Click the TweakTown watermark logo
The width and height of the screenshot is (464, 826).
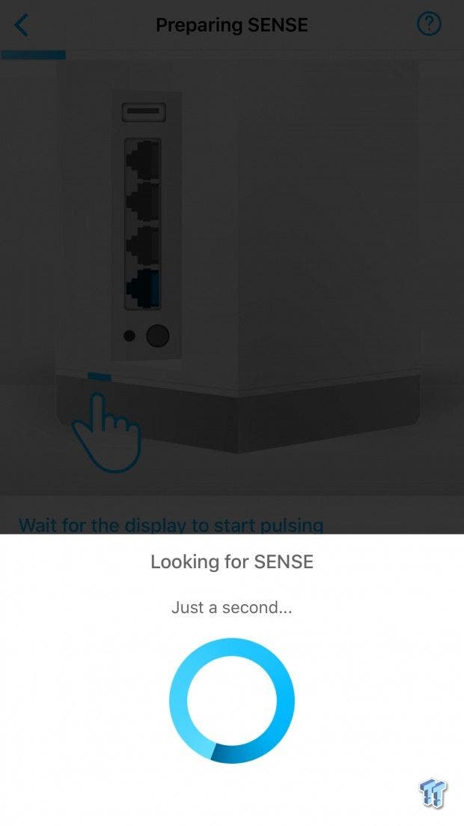click(x=433, y=793)
